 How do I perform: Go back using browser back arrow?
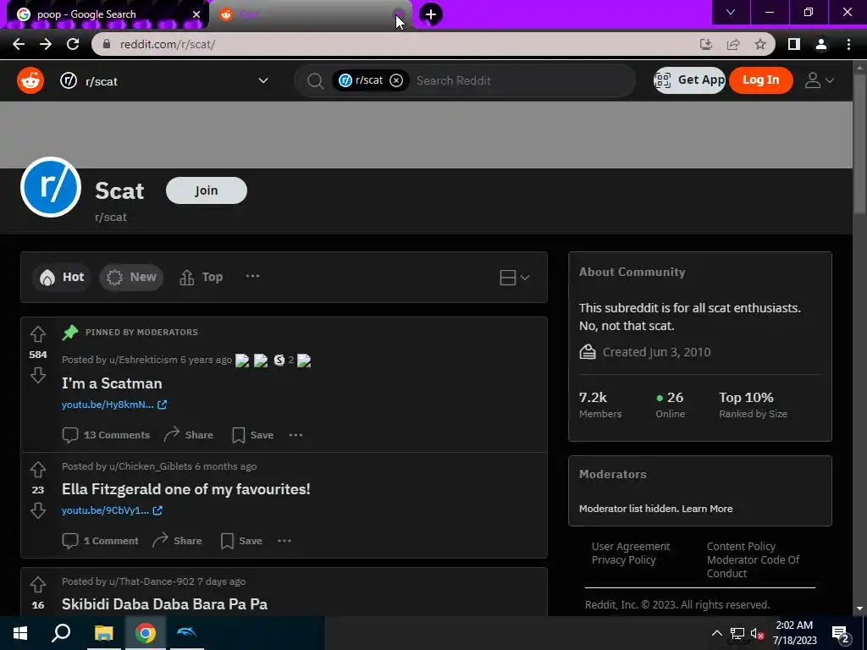[x=19, y=44]
